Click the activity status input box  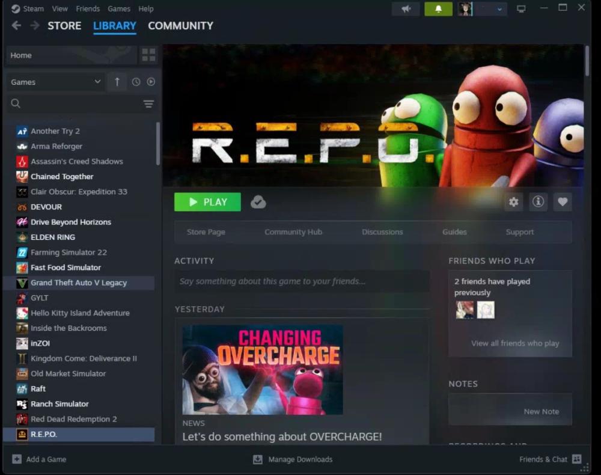(x=302, y=281)
